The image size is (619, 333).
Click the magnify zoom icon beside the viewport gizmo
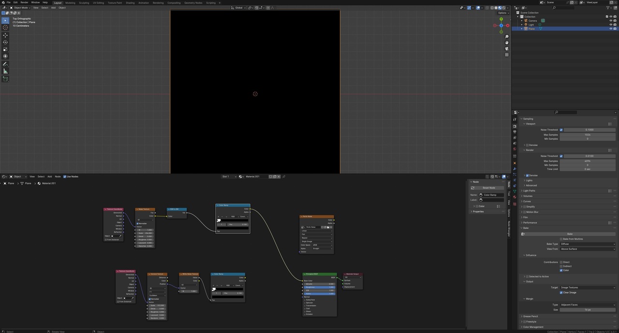[x=506, y=37]
